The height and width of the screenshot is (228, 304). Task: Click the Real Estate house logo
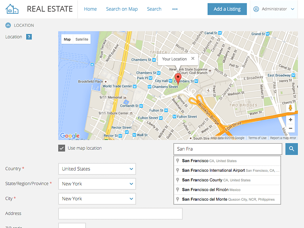click(12, 9)
